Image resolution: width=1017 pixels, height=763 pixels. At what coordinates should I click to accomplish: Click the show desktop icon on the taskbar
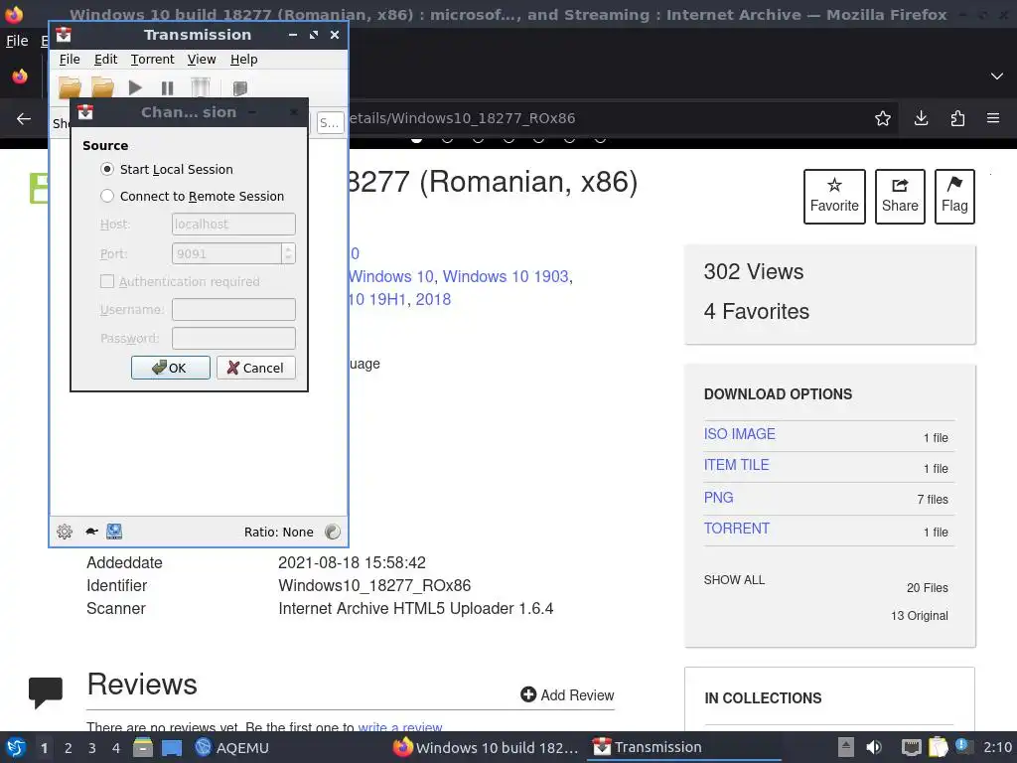171,748
